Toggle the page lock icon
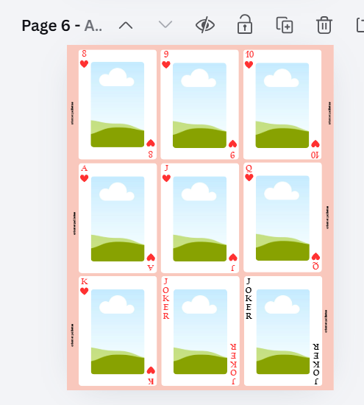 (x=245, y=24)
